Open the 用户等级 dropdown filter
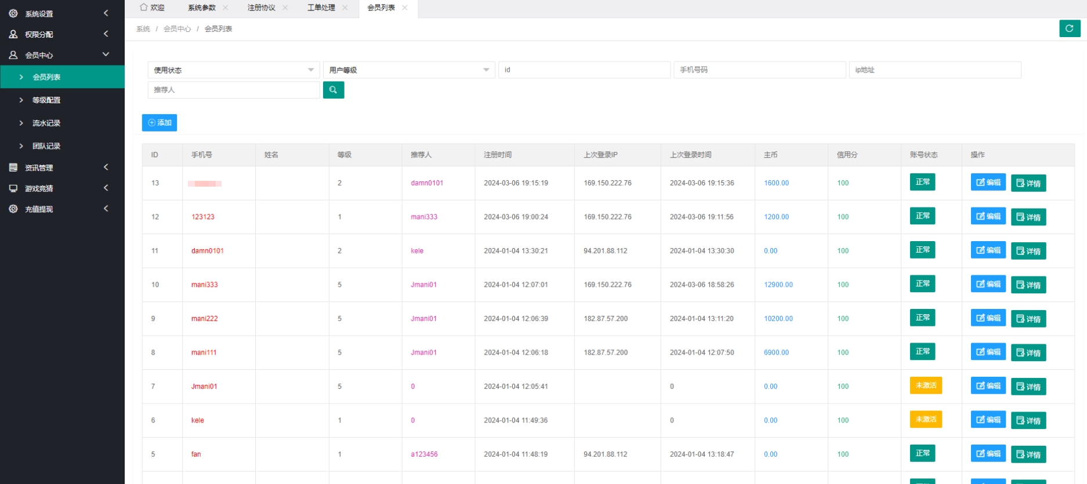1087x484 pixels. coord(408,70)
